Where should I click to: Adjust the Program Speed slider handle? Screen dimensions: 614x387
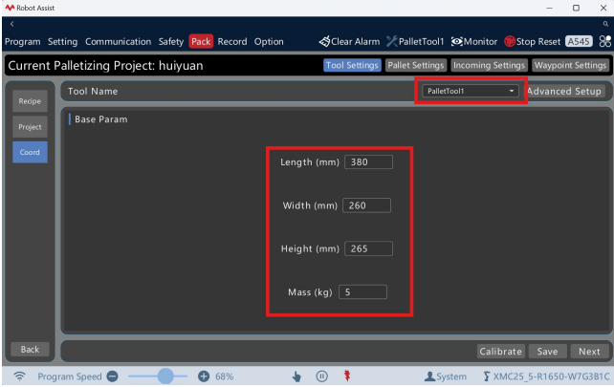[165, 376]
